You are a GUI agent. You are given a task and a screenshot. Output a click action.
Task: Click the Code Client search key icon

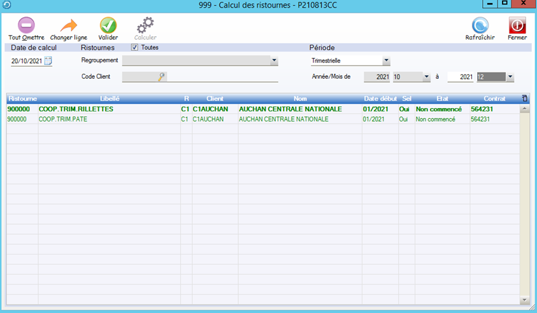pyautogui.click(x=162, y=77)
